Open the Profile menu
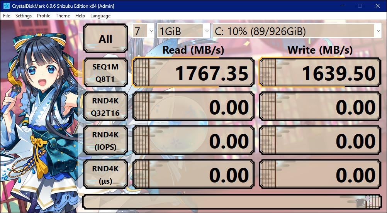Image resolution: width=387 pixels, height=213 pixels. 44,16
